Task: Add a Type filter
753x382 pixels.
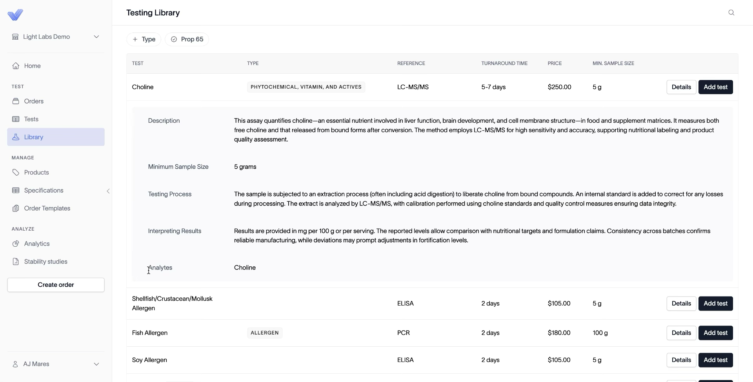Action: tap(144, 39)
